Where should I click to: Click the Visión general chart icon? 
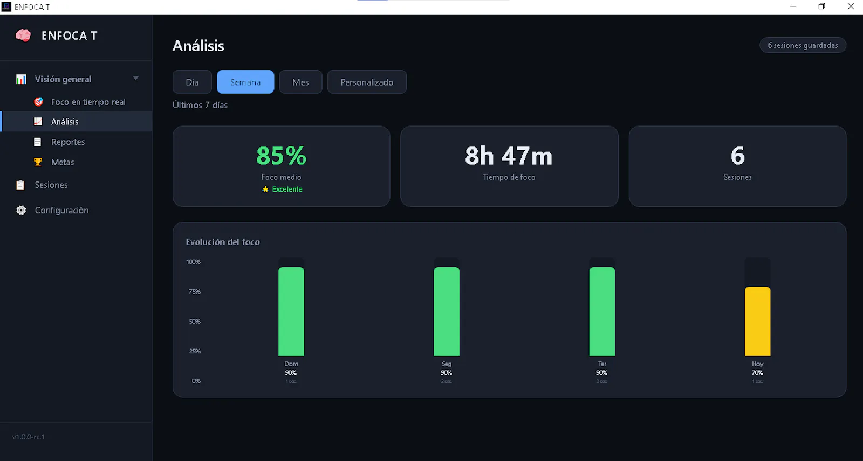(21, 79)
